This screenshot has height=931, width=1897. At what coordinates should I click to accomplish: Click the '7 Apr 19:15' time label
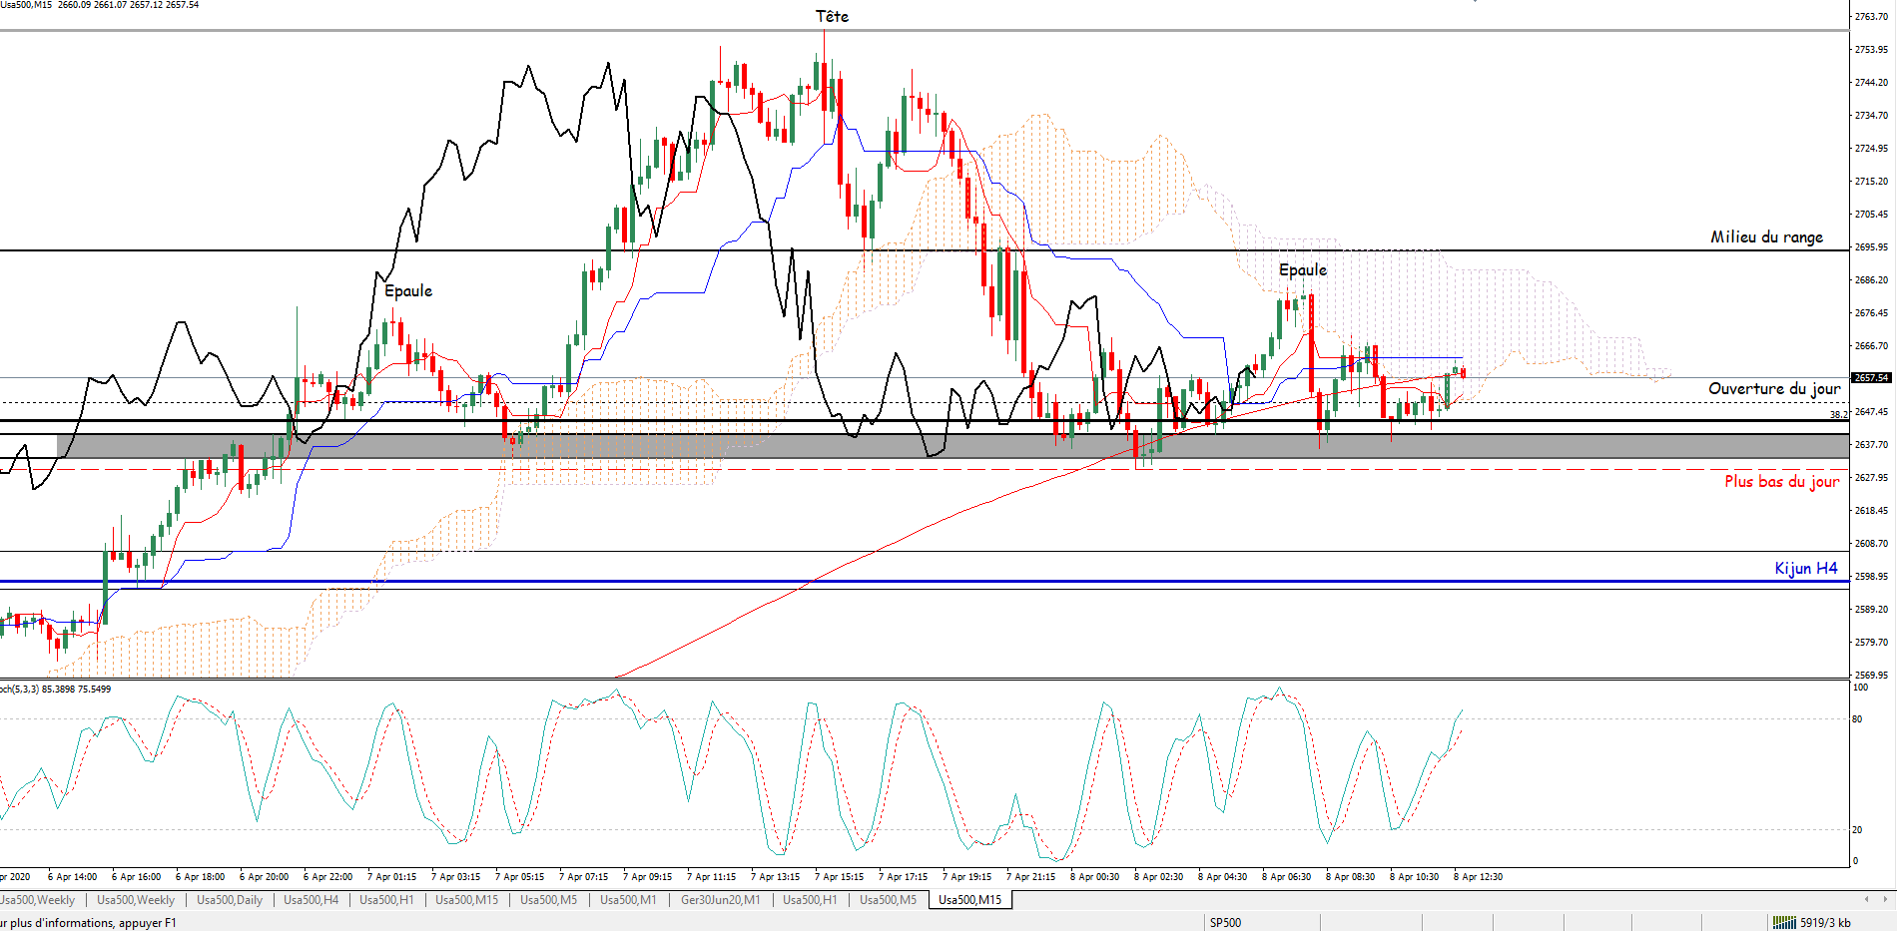coord(967,877)
